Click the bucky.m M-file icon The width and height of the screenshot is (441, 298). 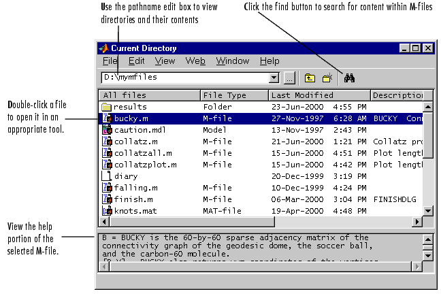coord(106,118)
